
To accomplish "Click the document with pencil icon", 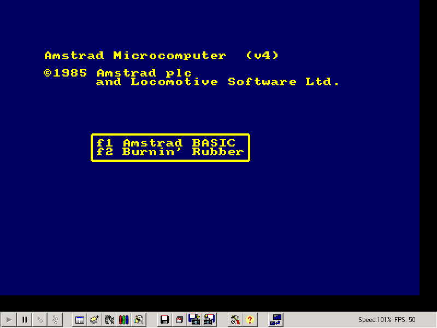I will pyautogui.click(x=139, y=320).
